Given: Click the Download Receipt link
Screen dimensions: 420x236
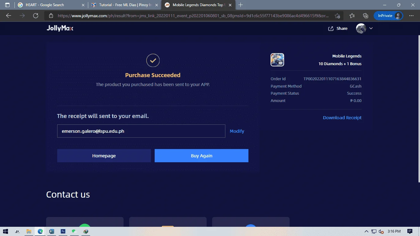Looking at the screenshot, I should (342, 118).
